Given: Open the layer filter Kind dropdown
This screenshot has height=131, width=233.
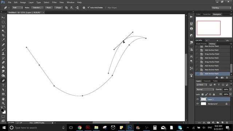Looking at the screenshot, I should (x=202, y=85).
